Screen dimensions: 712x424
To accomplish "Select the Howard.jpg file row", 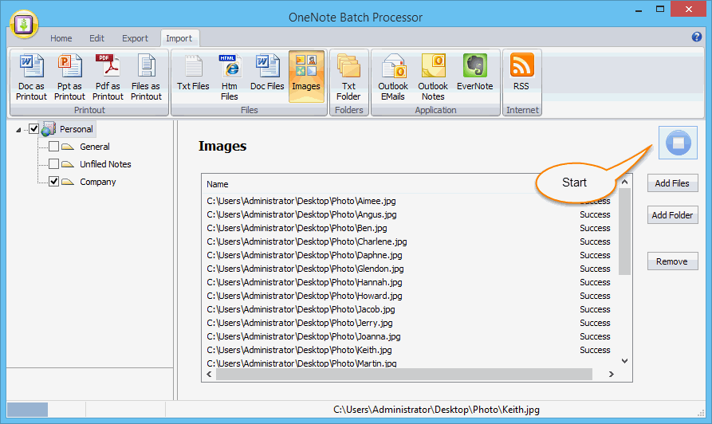I will coord(411,296).
